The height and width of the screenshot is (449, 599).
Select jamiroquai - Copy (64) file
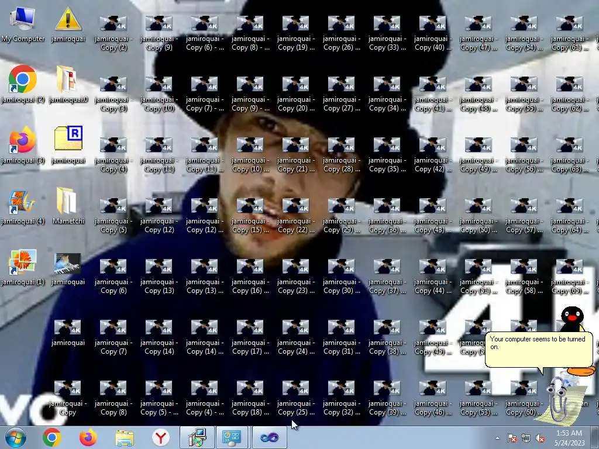pyautogui.click(x=569, y=215)
